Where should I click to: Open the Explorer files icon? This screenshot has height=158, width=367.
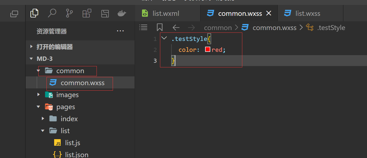click(x=34, y=13)
